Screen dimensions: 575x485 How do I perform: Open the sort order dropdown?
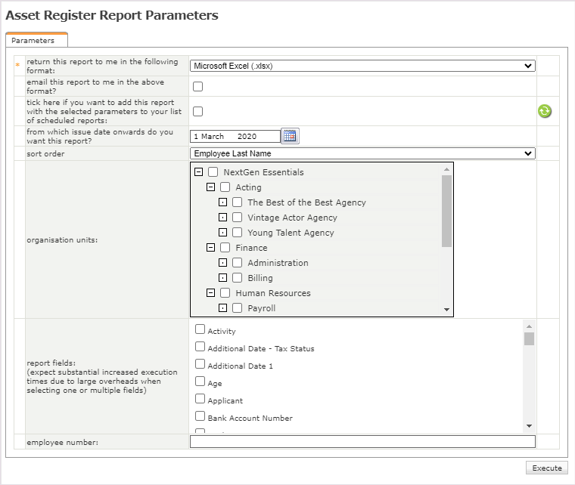362,153
